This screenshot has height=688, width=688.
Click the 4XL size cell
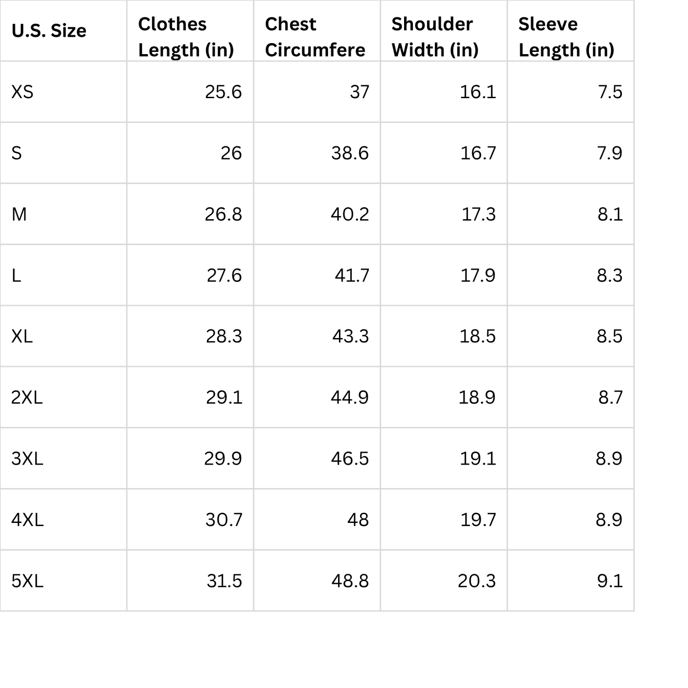point(63,520)
